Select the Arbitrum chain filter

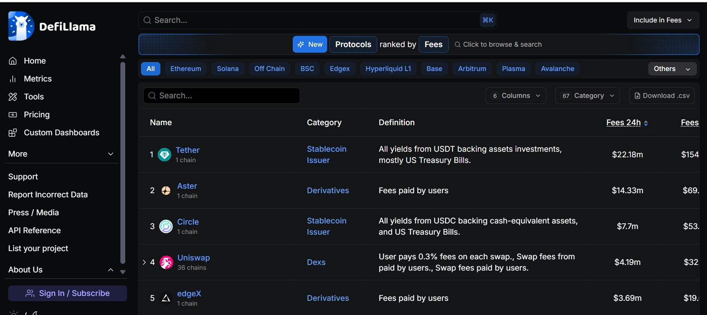tap(472, 69)
